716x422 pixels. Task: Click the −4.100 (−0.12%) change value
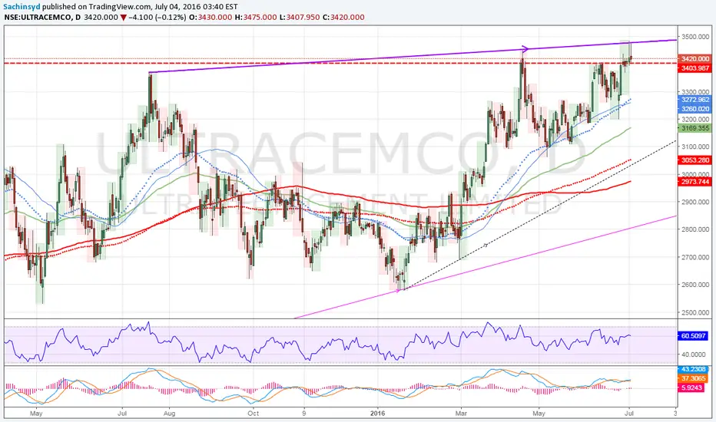157,18
